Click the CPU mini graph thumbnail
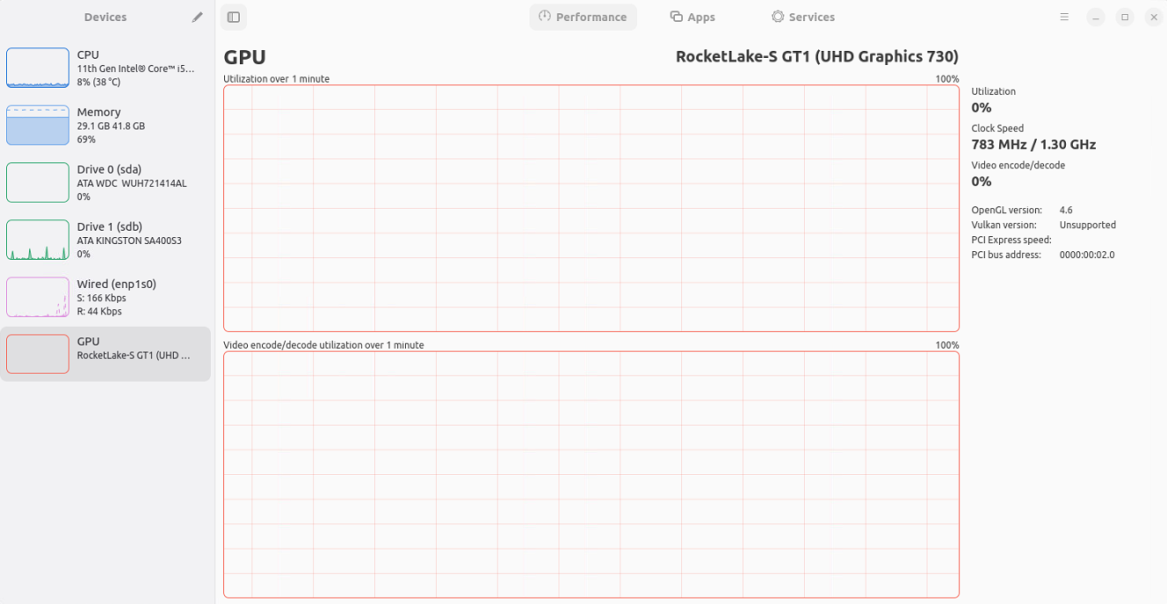The image size is (1167, 604). (x=38, y=68)
